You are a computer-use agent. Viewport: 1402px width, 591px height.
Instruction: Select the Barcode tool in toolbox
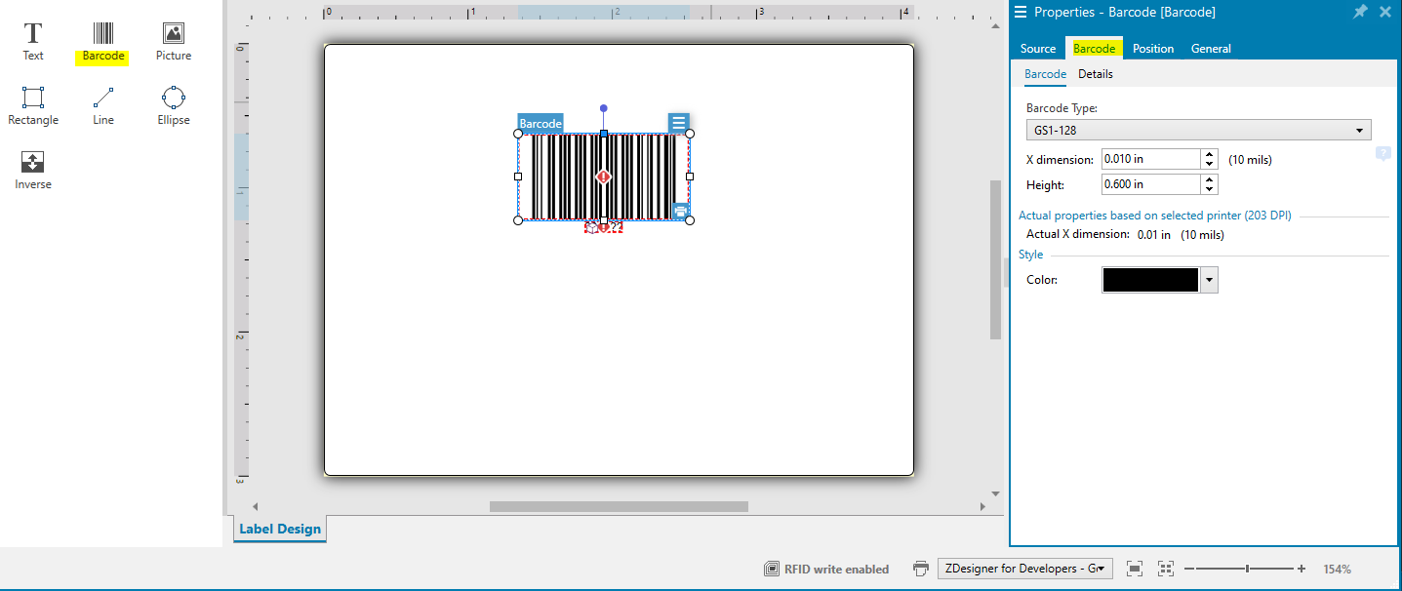pyautogui.click(x=103, y=42)
